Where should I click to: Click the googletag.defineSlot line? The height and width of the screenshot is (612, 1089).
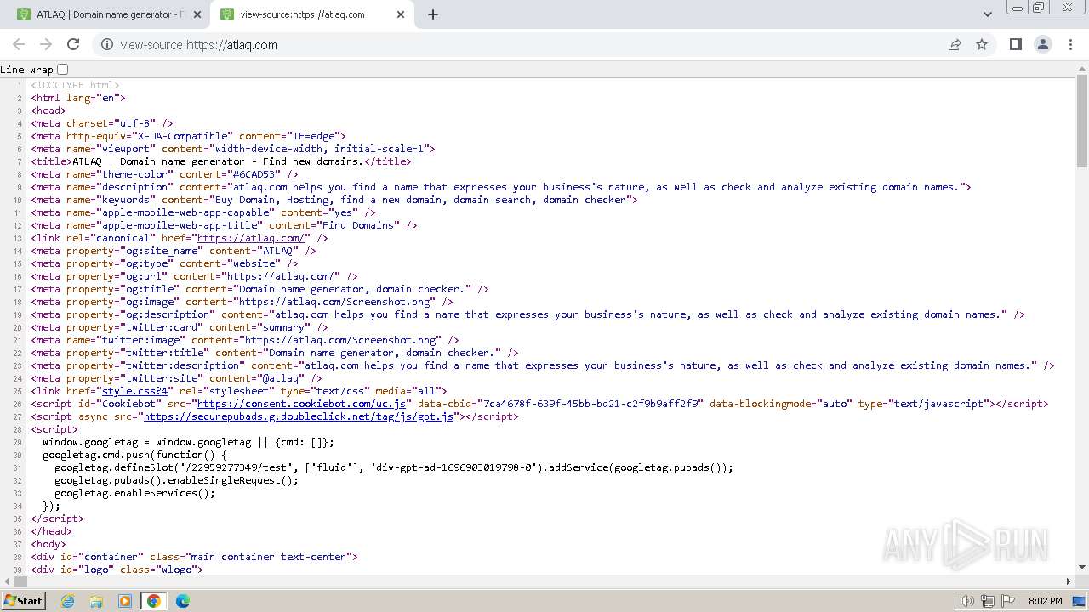click(x=394, y=467)
